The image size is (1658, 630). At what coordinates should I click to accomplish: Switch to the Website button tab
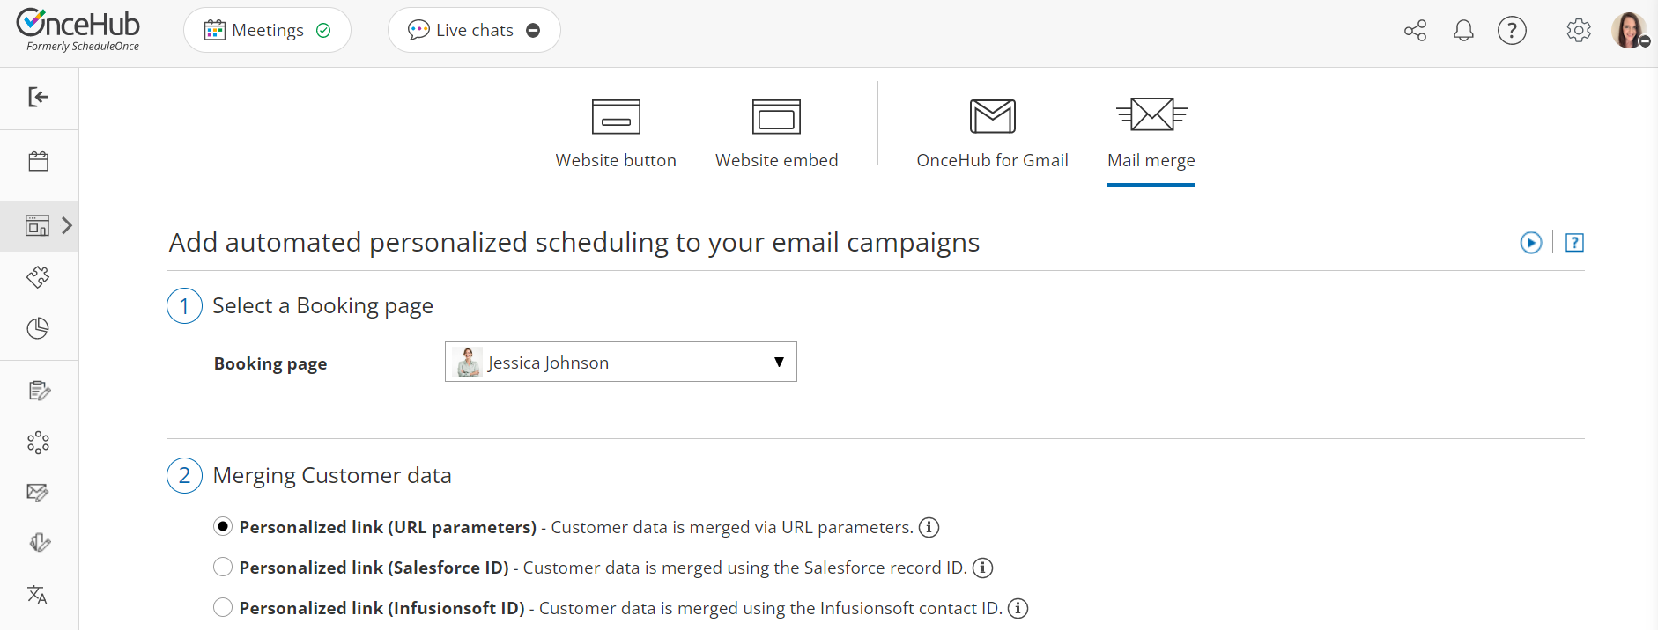click(x=616, y=133)
